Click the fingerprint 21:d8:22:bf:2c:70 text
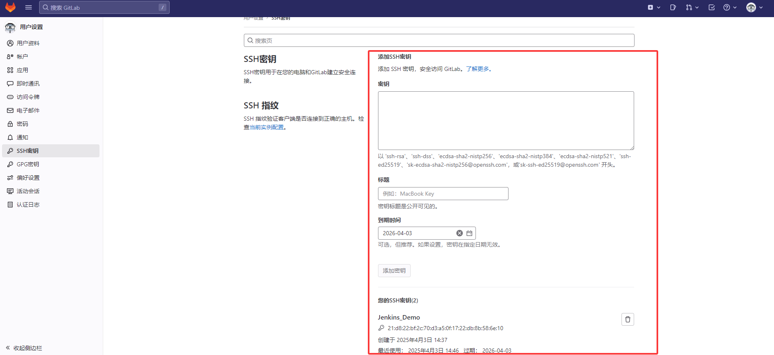This screenshot has width=774, height=355. pos(445,328)
